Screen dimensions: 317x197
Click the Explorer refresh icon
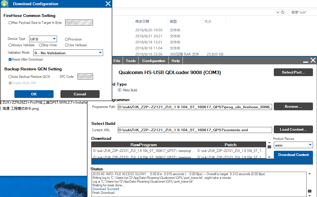283,12
